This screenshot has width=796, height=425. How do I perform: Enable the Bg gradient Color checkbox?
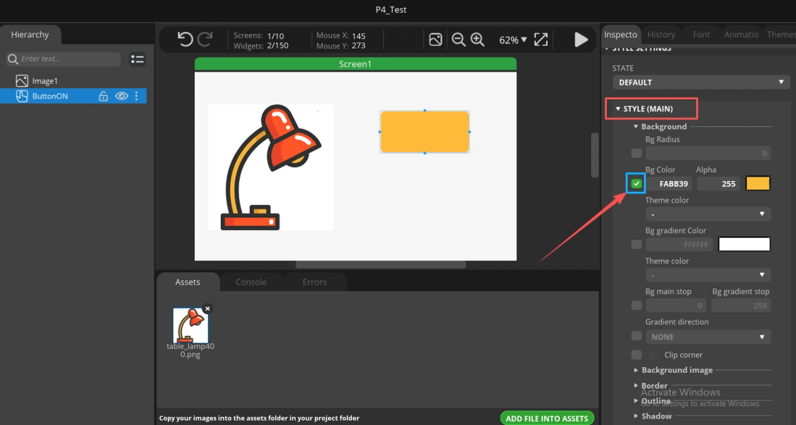tap(636, 245)
